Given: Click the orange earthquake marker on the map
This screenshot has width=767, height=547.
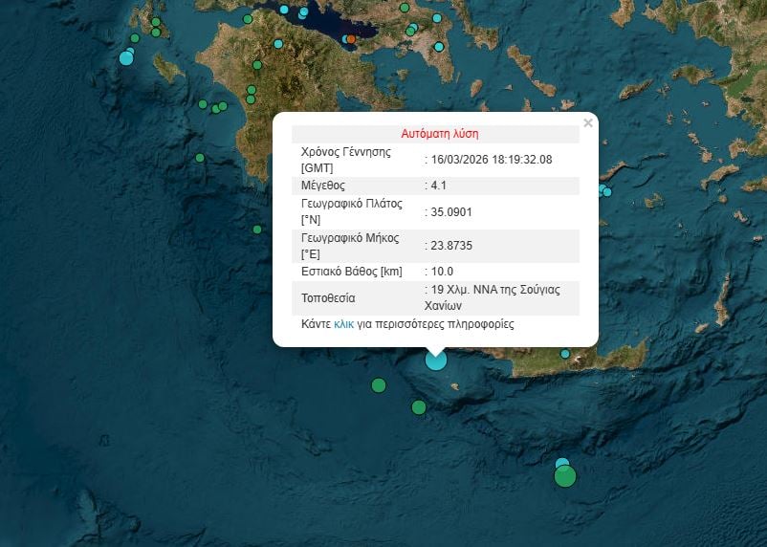Looking at the screenshot, I should click(351, 39).
